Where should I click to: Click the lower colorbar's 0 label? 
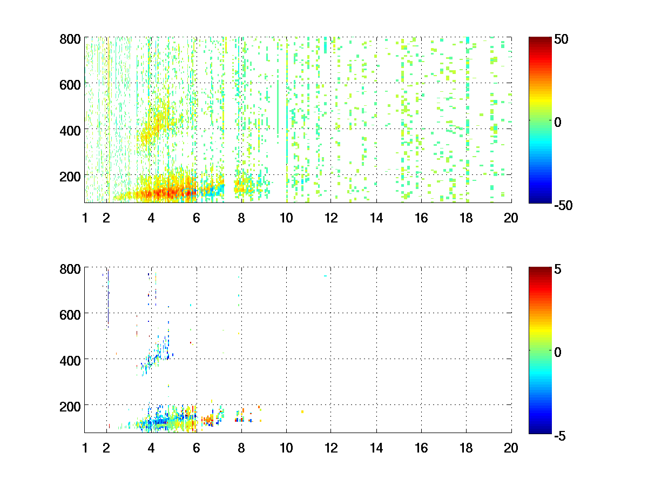click(559, 353)
